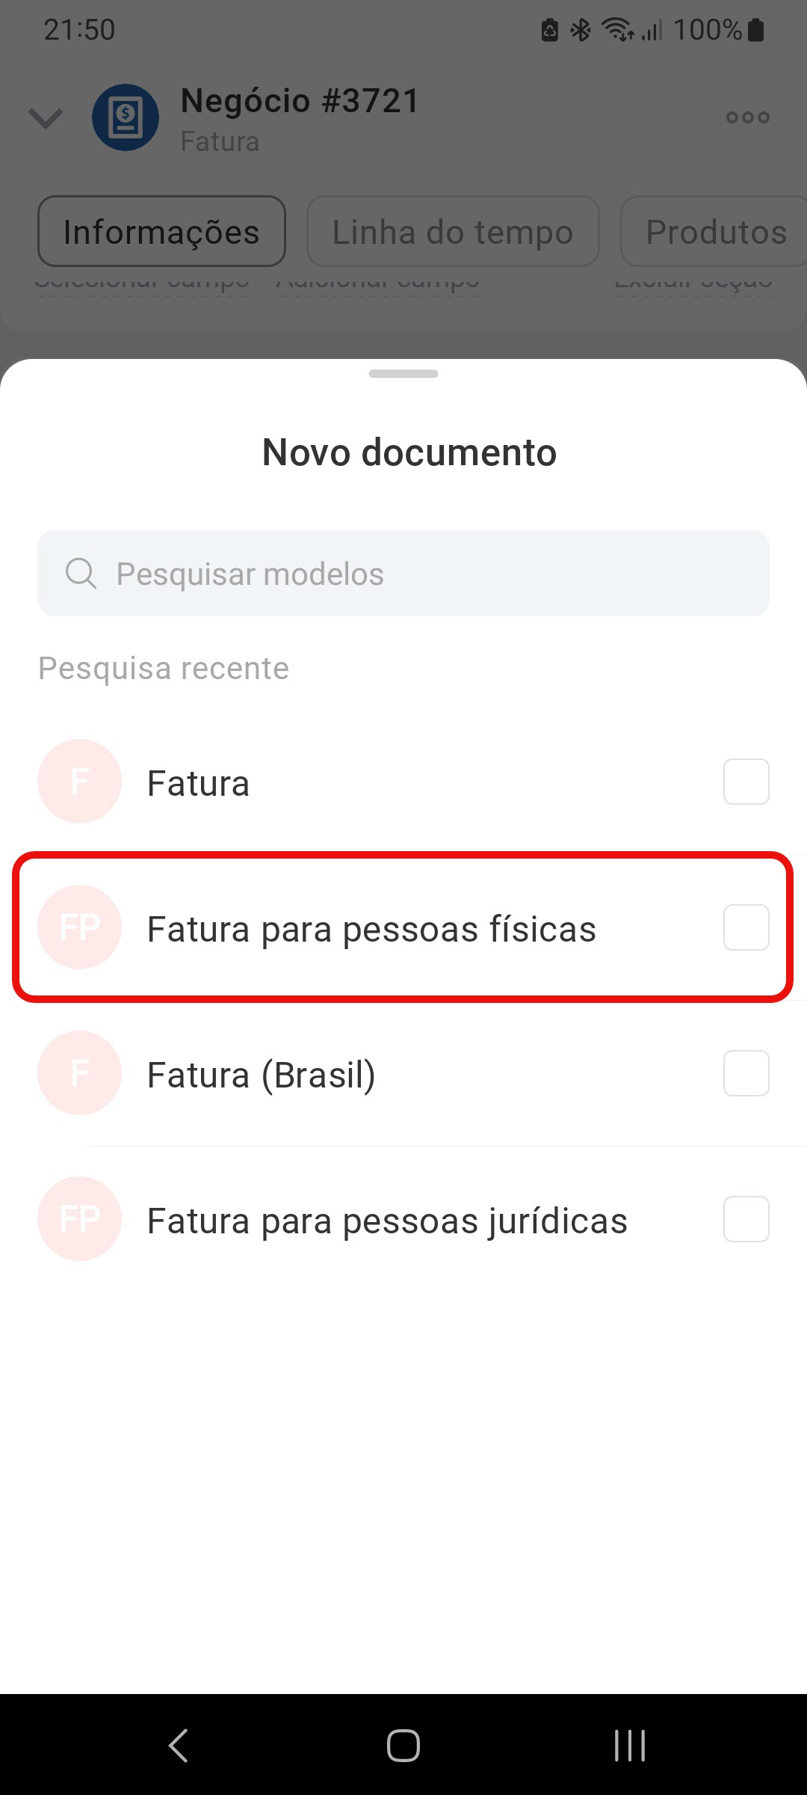The width and height of the screenshot is (807, 1795).
Task: Open the Android recent apps icon
Action: [x=629, y=1746]
